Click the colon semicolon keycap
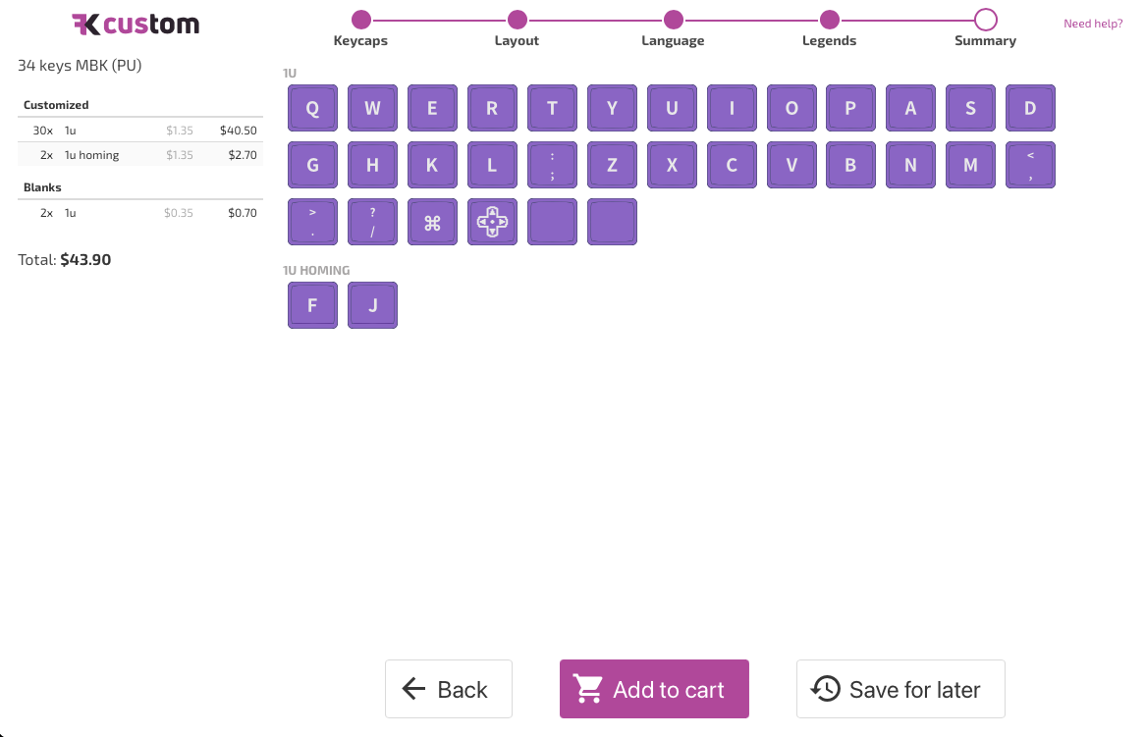1145x737 pixels. pyautogui.click(x=552, y=165)
